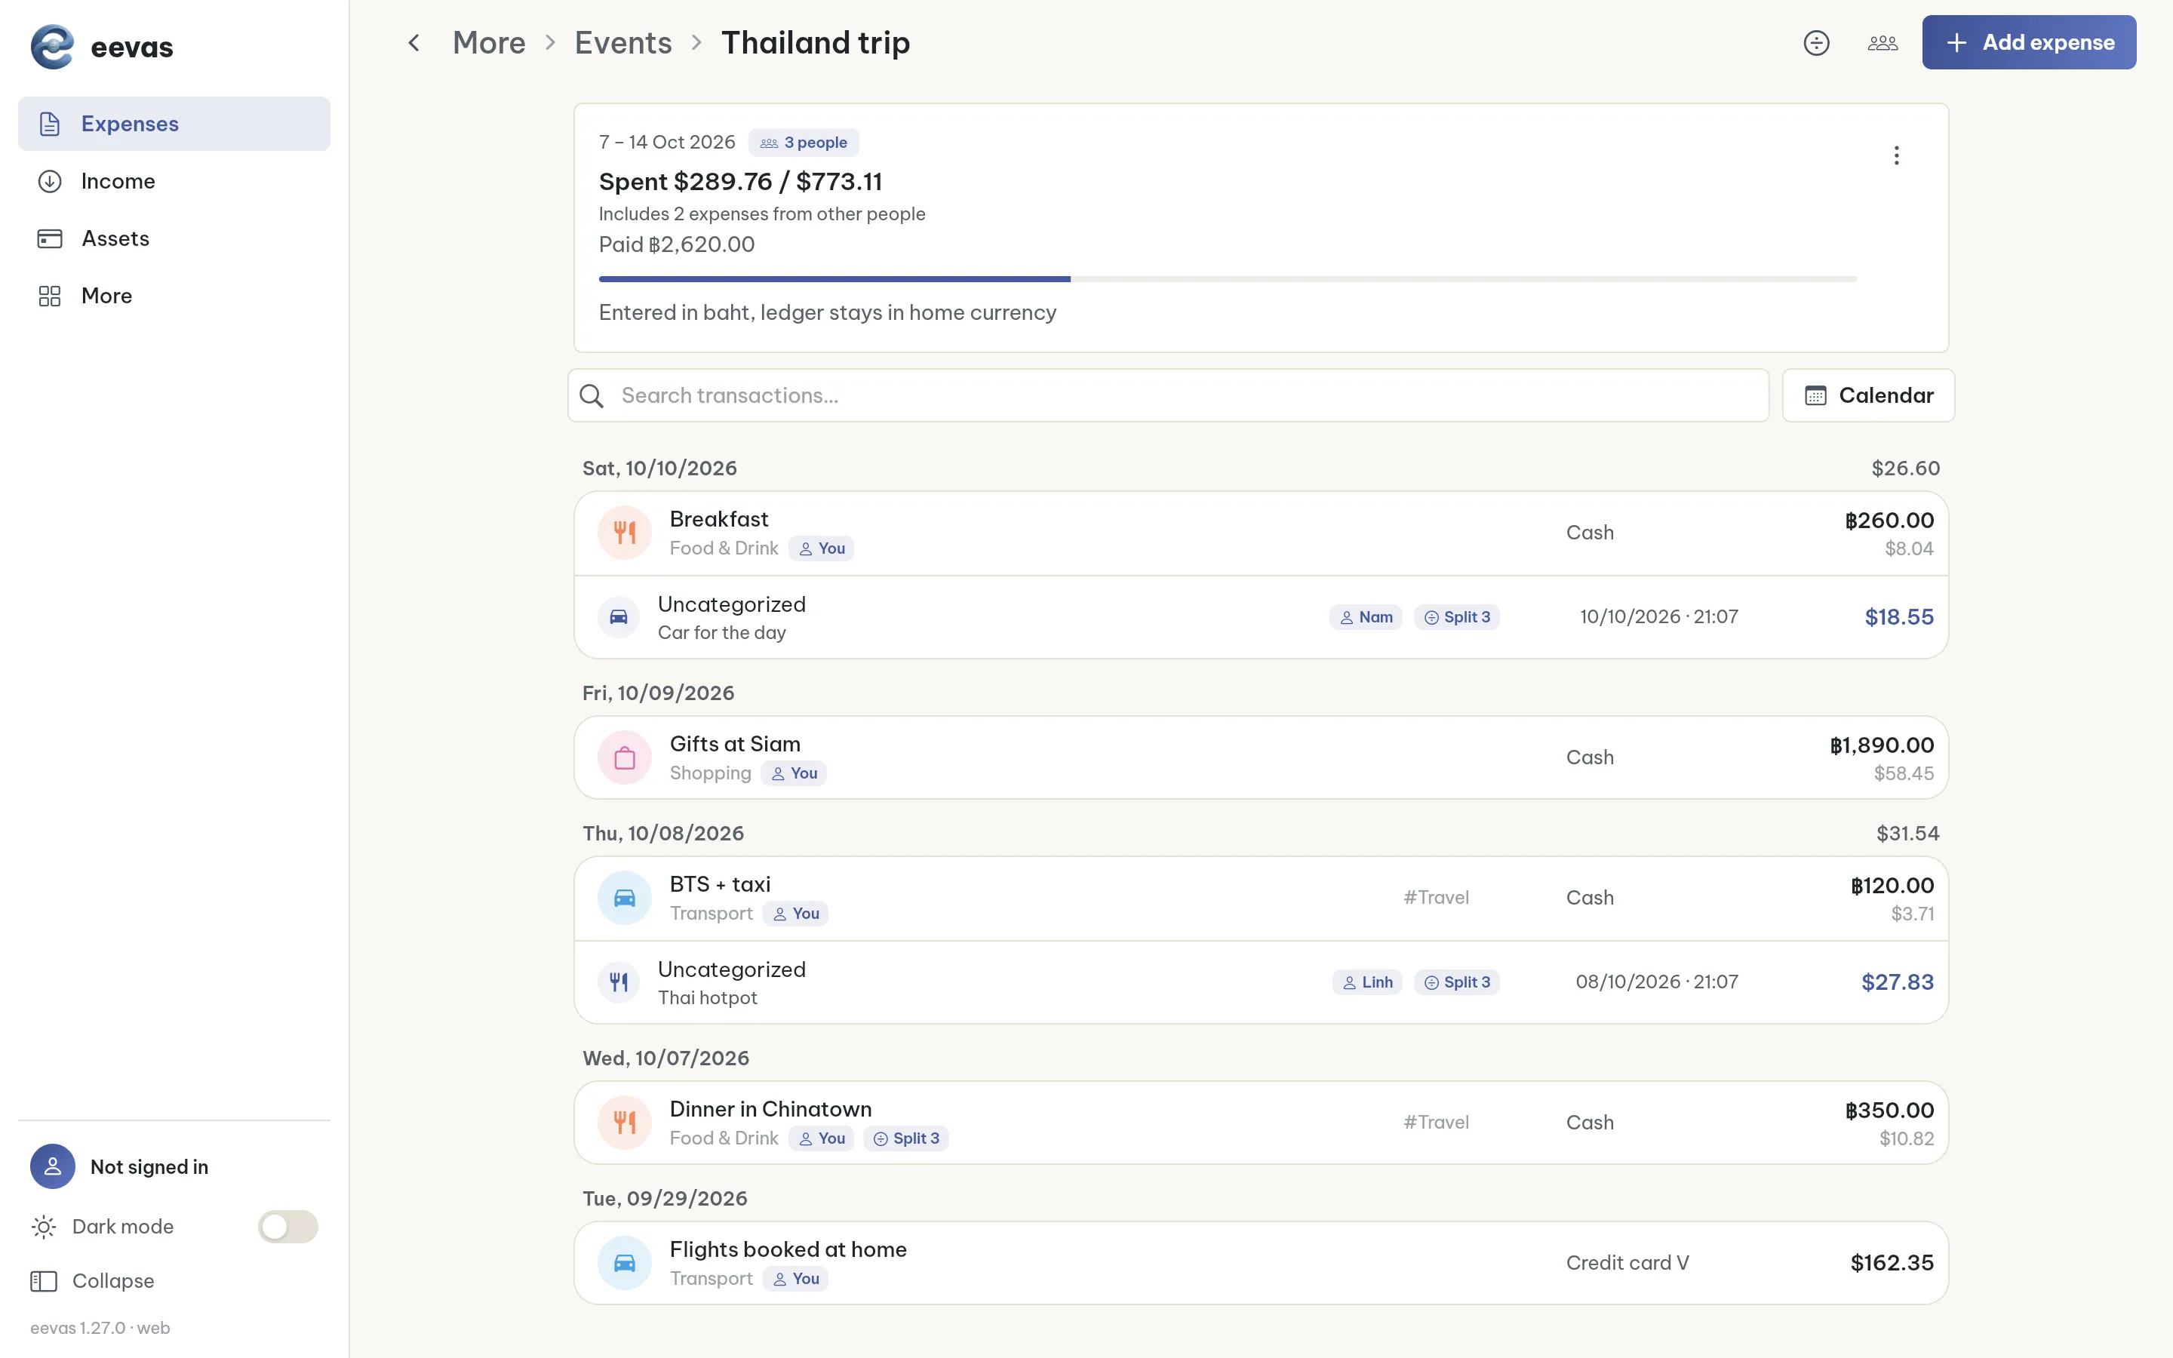This screenshot has height=1358, width=2173.
Task: Click the car icon for Car for the day
Action: (x=619, y=617)
